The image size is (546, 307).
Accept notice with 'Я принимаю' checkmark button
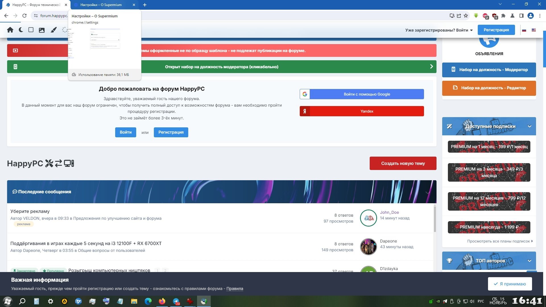pyautogui.click(x=510, y=284)
